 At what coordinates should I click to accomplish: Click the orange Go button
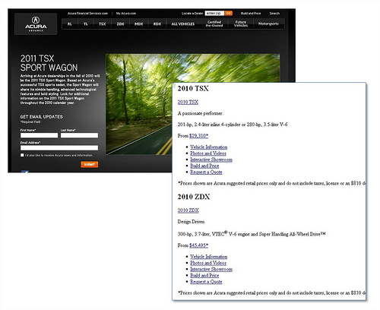(229, 13)
